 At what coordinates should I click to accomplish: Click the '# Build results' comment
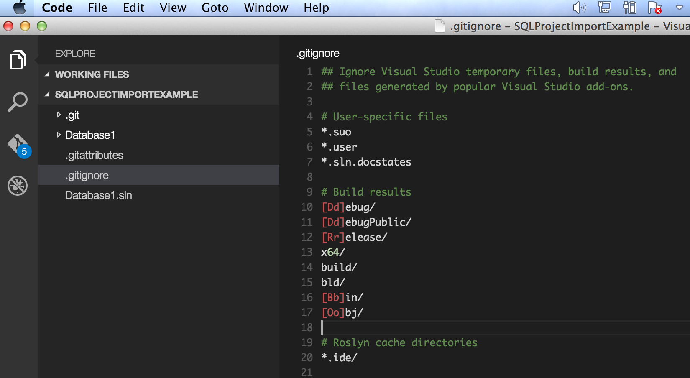[366, 192]
